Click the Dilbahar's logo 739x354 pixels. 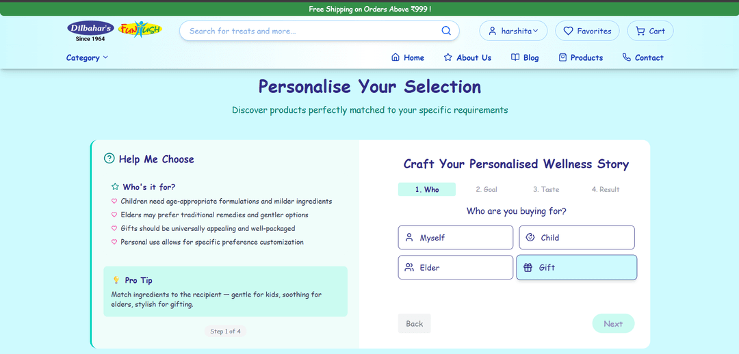pyautogui.click(x=90, y=30)
